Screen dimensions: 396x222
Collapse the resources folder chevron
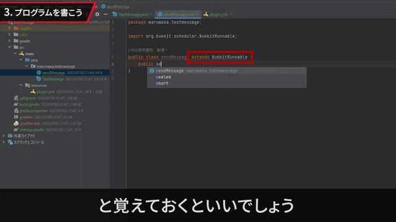point(21,85)
